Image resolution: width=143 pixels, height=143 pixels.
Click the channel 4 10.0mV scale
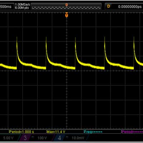point(78,138)
